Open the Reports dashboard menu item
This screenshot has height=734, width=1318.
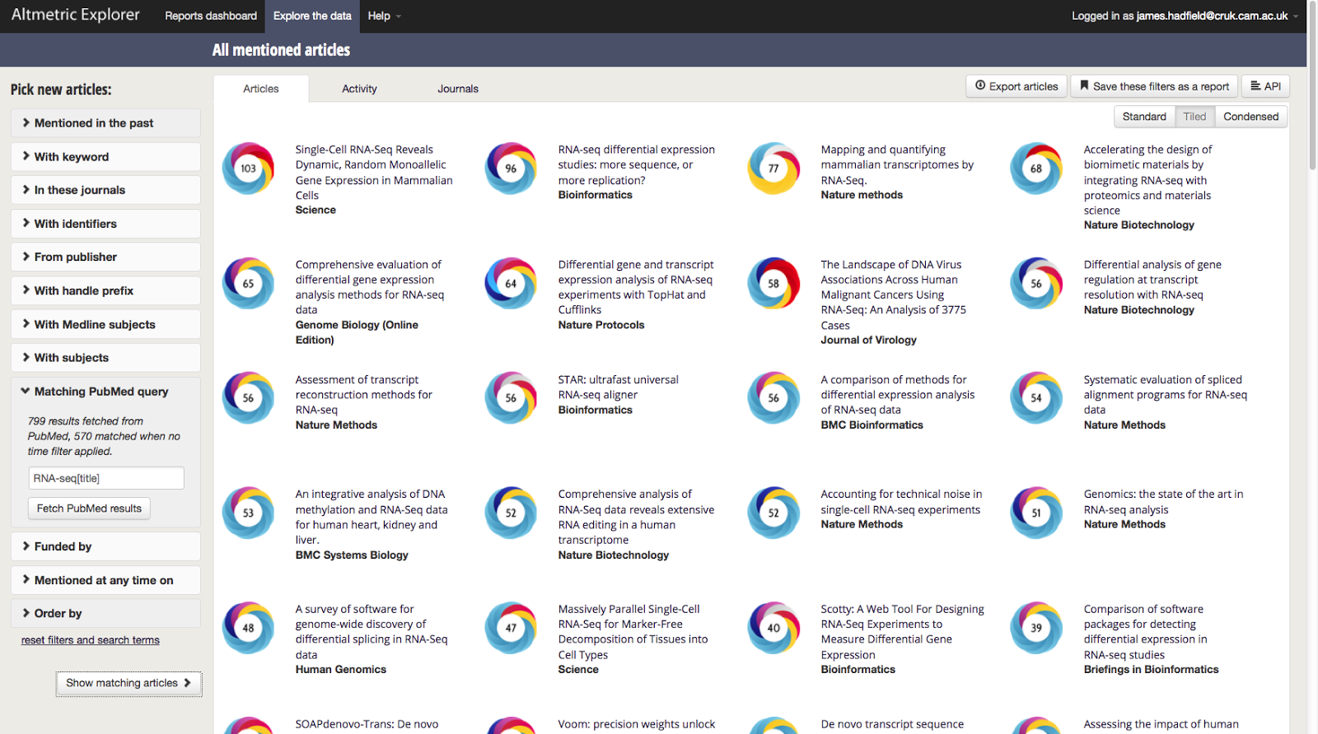click(x=211, y=16)
